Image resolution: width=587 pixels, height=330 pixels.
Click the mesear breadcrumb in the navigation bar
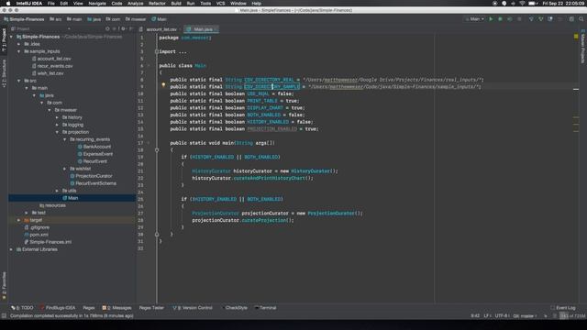(x=136, y=19)
